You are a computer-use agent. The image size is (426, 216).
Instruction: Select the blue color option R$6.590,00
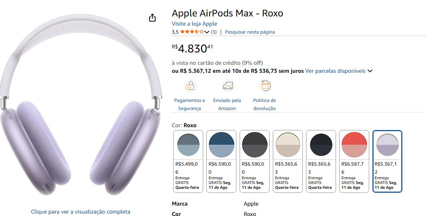click(222, 161)
